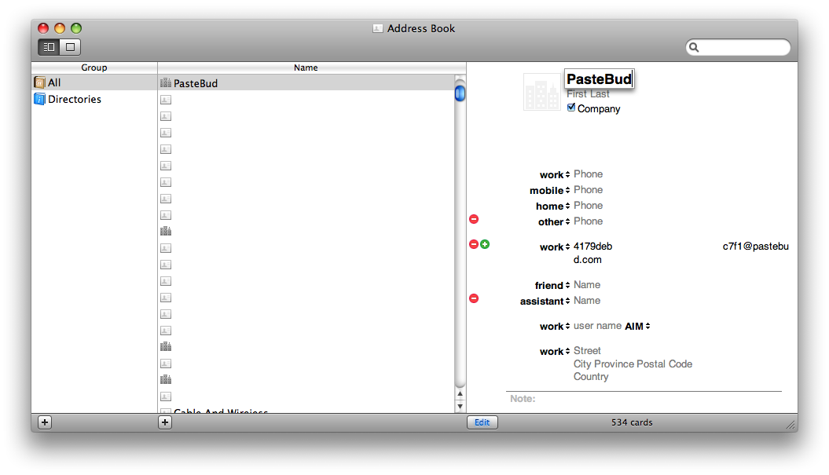Select PasteBud in the name list

196,83
